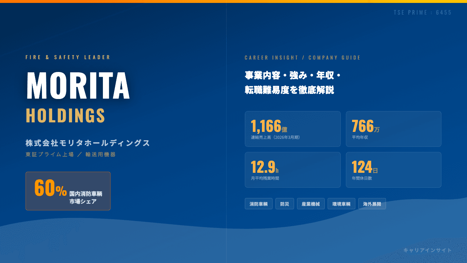Choose the 環境車輌 tag
The image size is (467, 263).
341,204
